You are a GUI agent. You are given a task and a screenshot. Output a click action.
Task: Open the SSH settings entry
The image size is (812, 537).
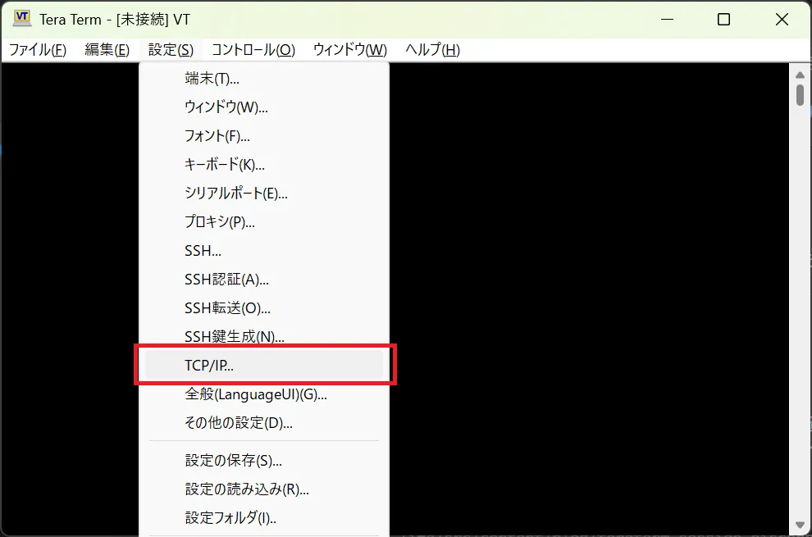click(203, 251)
